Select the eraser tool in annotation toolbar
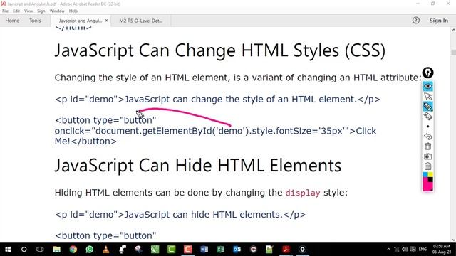The height and width of the screenshot is (256, 456). [x=427, y=117]
